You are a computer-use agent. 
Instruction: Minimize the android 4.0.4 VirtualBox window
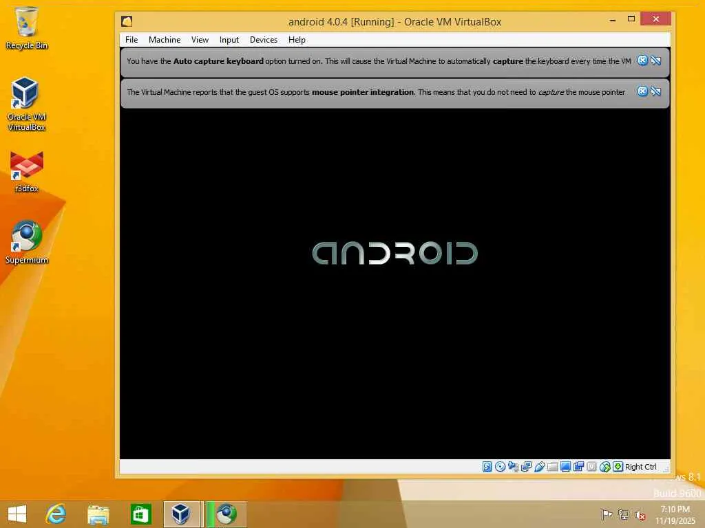[612, 20]
